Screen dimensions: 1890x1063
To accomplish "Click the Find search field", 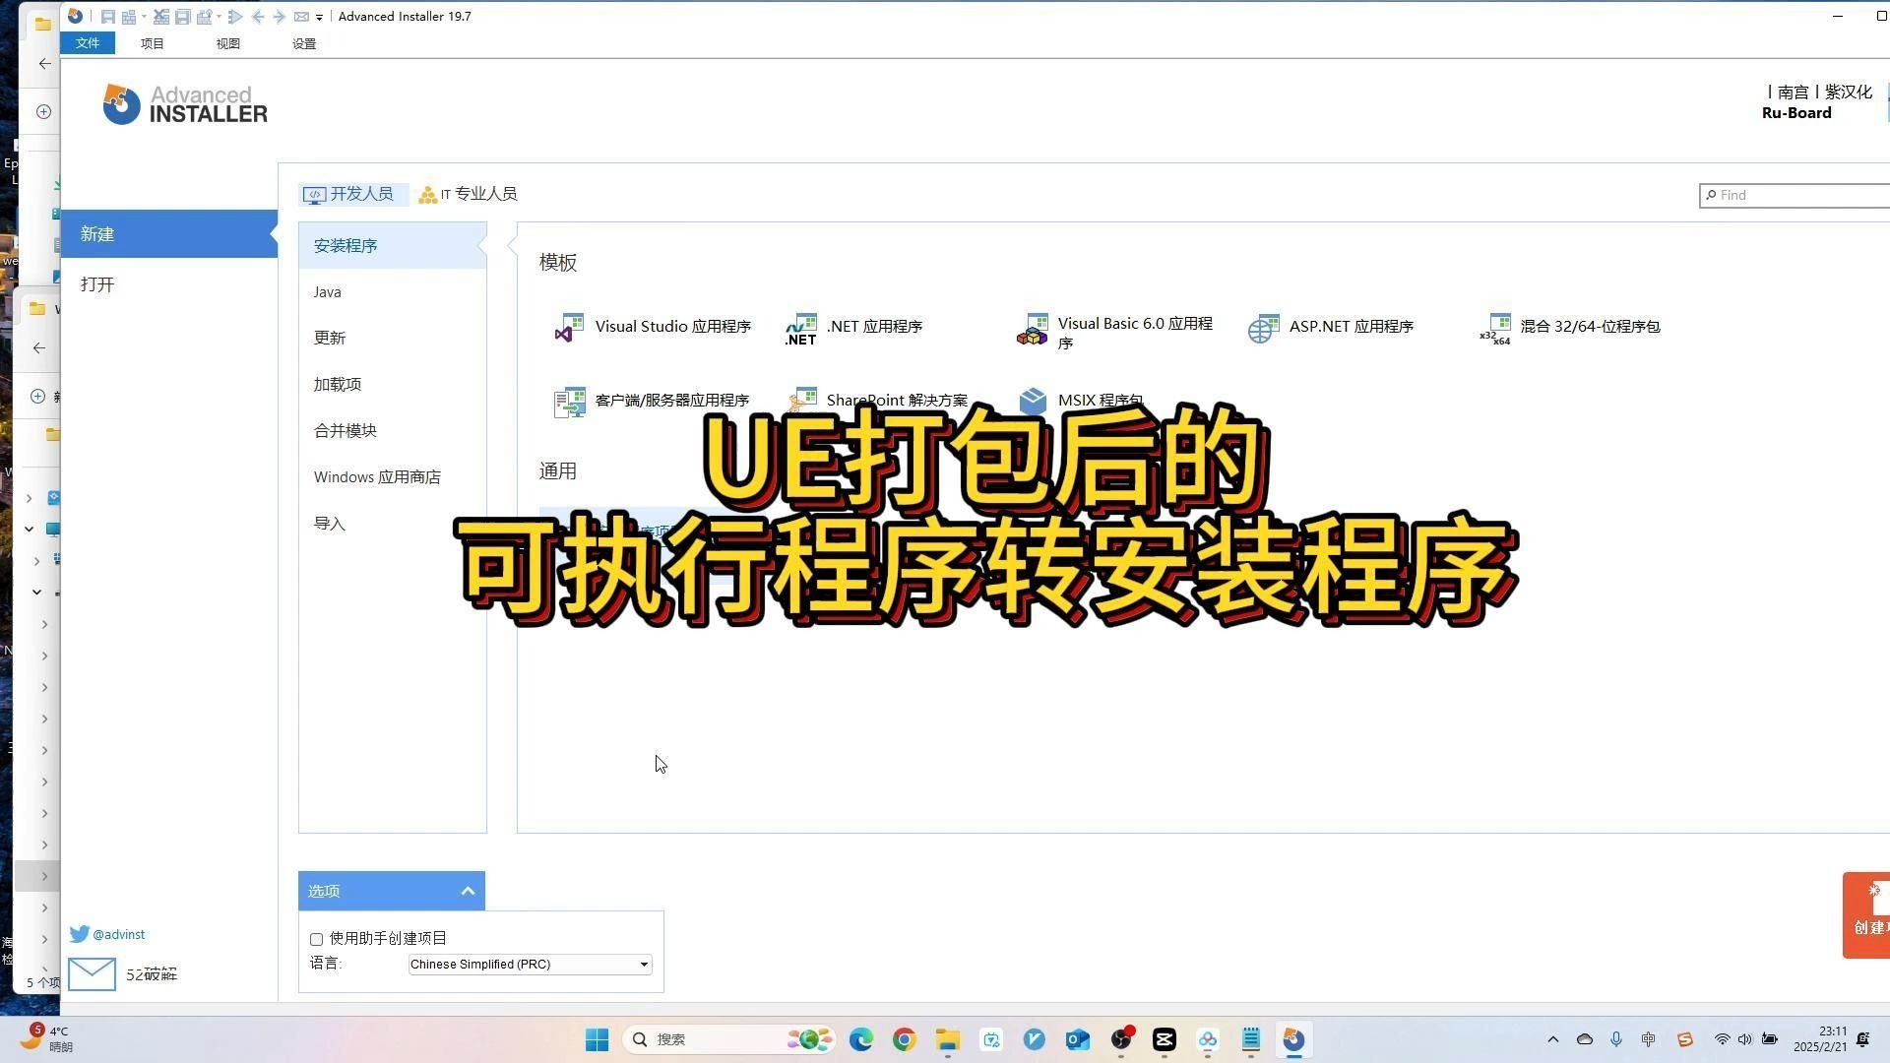I will (x=1794, y=195).
